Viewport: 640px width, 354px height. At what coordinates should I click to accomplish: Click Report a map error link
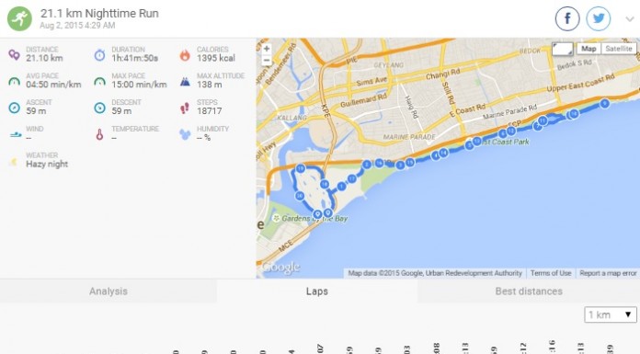coord(608,273)
